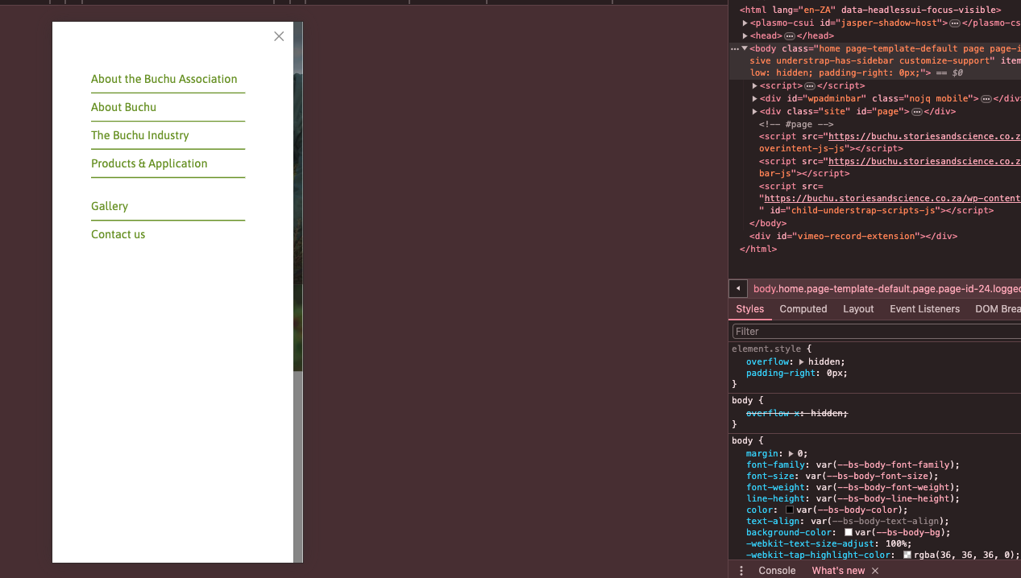
Task: Click the styles Filter input field
Action: pyautogui.click(x=874, y=332)
